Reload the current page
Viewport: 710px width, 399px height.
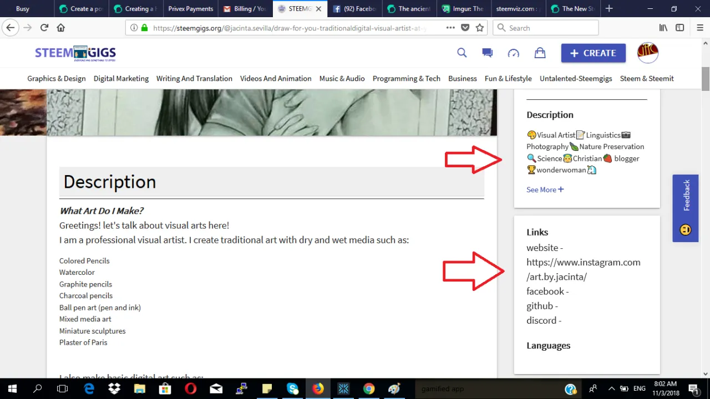[44, 28]
